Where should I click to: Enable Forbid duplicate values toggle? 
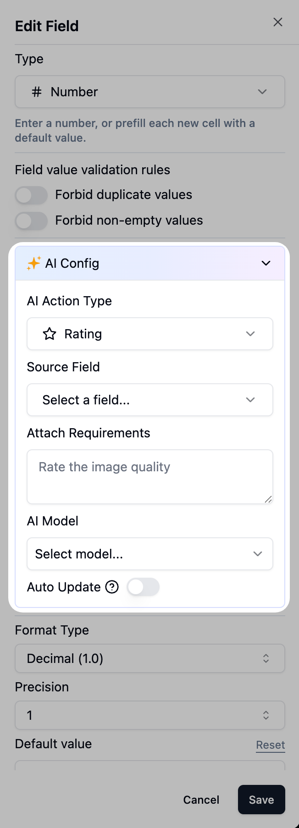(31, 195)
